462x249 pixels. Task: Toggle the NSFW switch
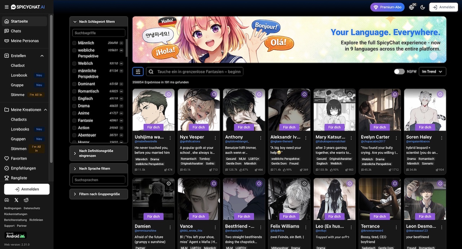point(399,72)
